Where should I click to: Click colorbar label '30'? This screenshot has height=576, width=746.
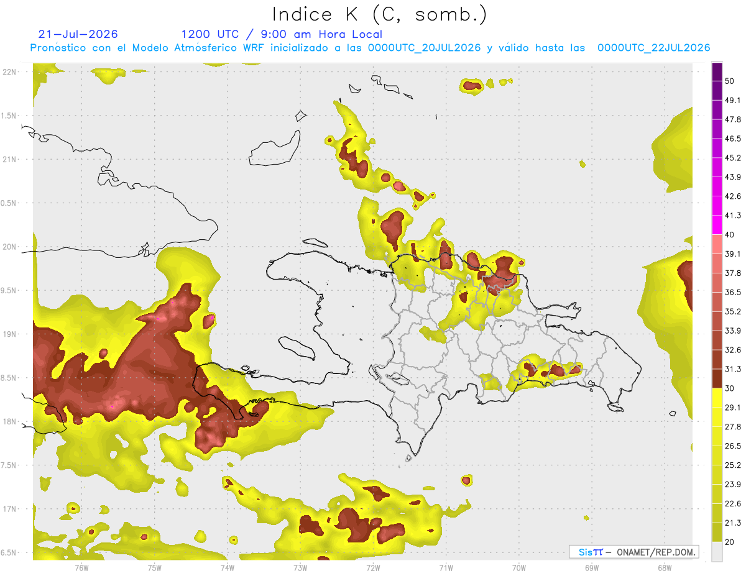[x=730, y=388]
